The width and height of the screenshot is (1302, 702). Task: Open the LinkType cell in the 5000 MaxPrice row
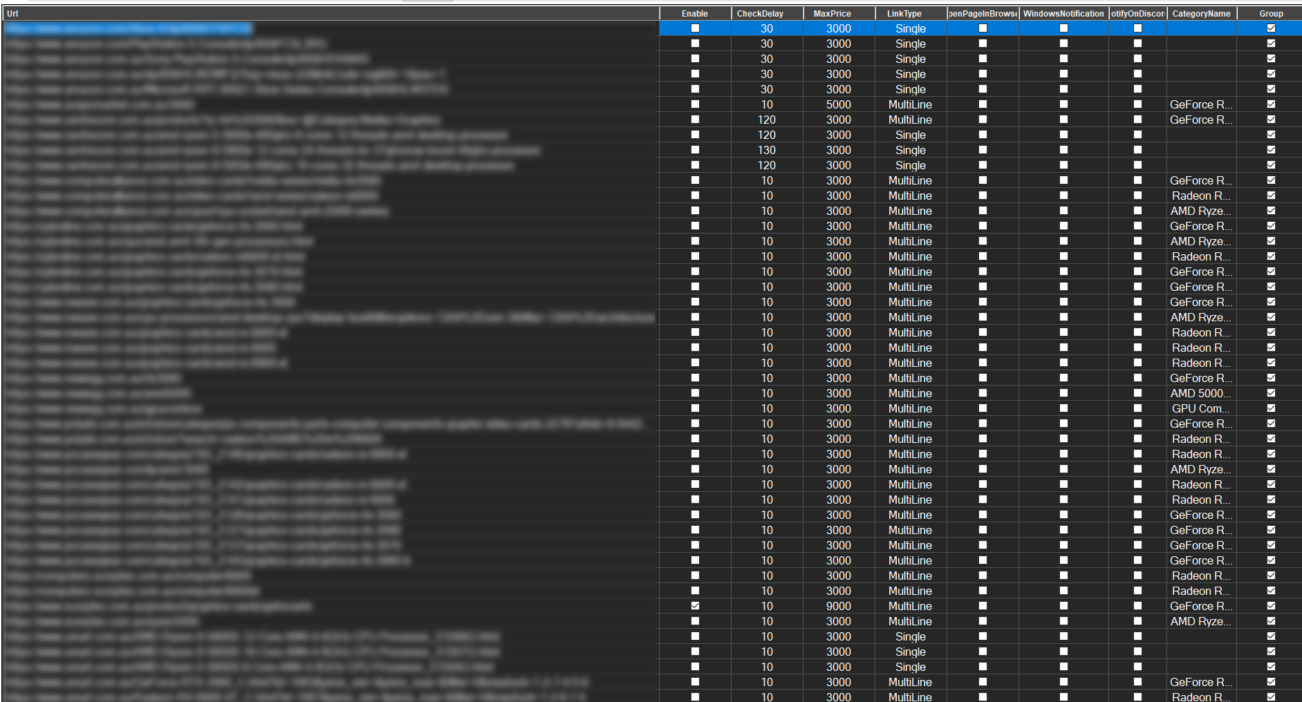coord(910,104)
